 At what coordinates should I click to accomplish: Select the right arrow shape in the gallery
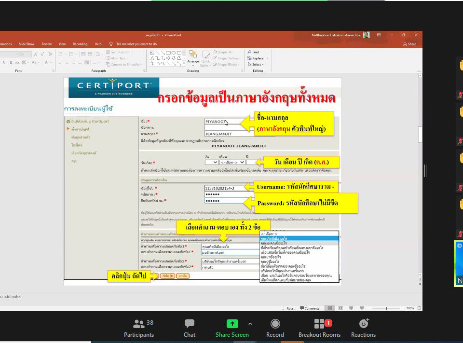tap(168, 58)
